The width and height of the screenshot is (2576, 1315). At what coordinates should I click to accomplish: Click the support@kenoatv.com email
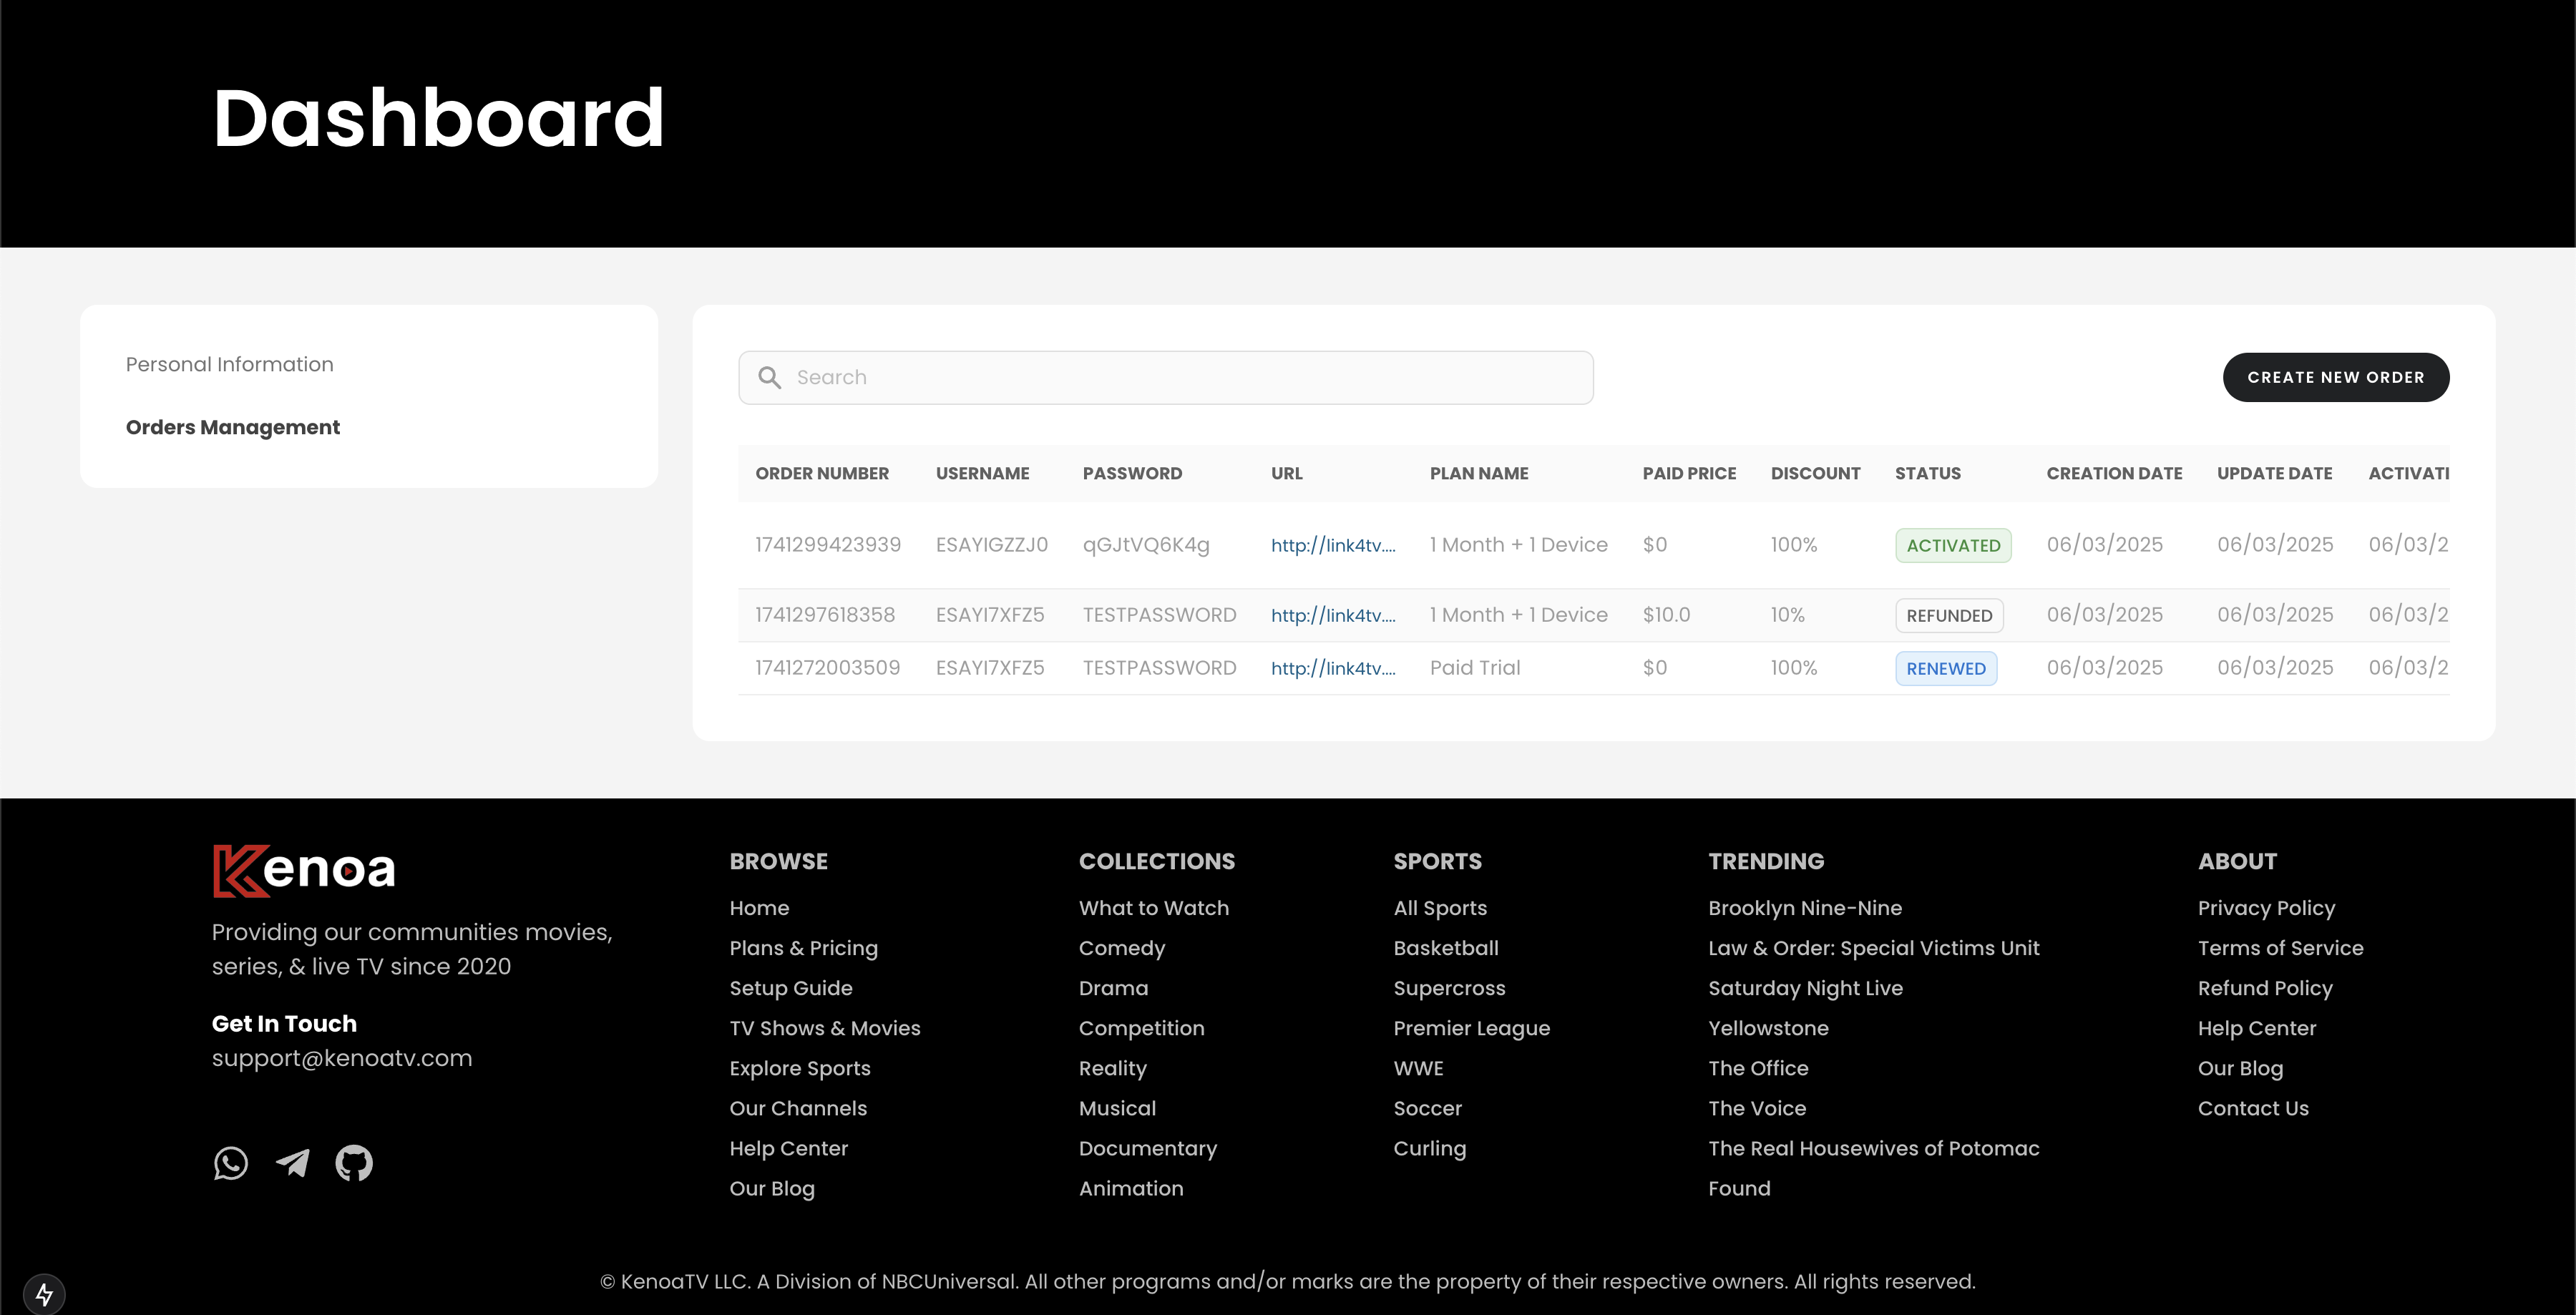342,1058
